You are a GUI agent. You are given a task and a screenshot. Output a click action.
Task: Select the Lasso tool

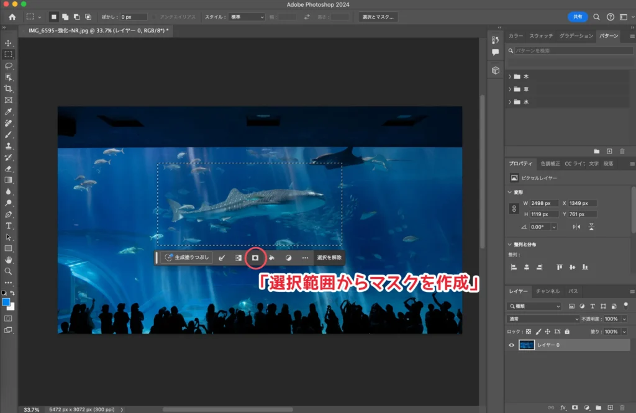tap(9, 66)
